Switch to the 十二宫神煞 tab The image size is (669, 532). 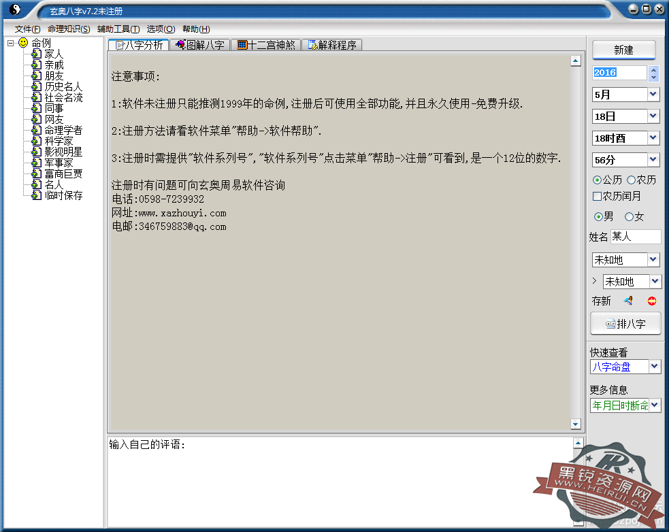[x=266, y=45]
